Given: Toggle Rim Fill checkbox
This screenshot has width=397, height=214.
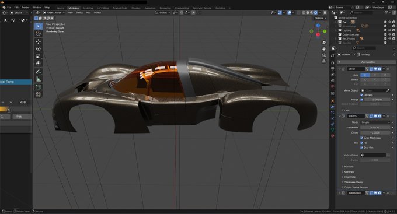Looking at the screenshot, I should point(361,143).
